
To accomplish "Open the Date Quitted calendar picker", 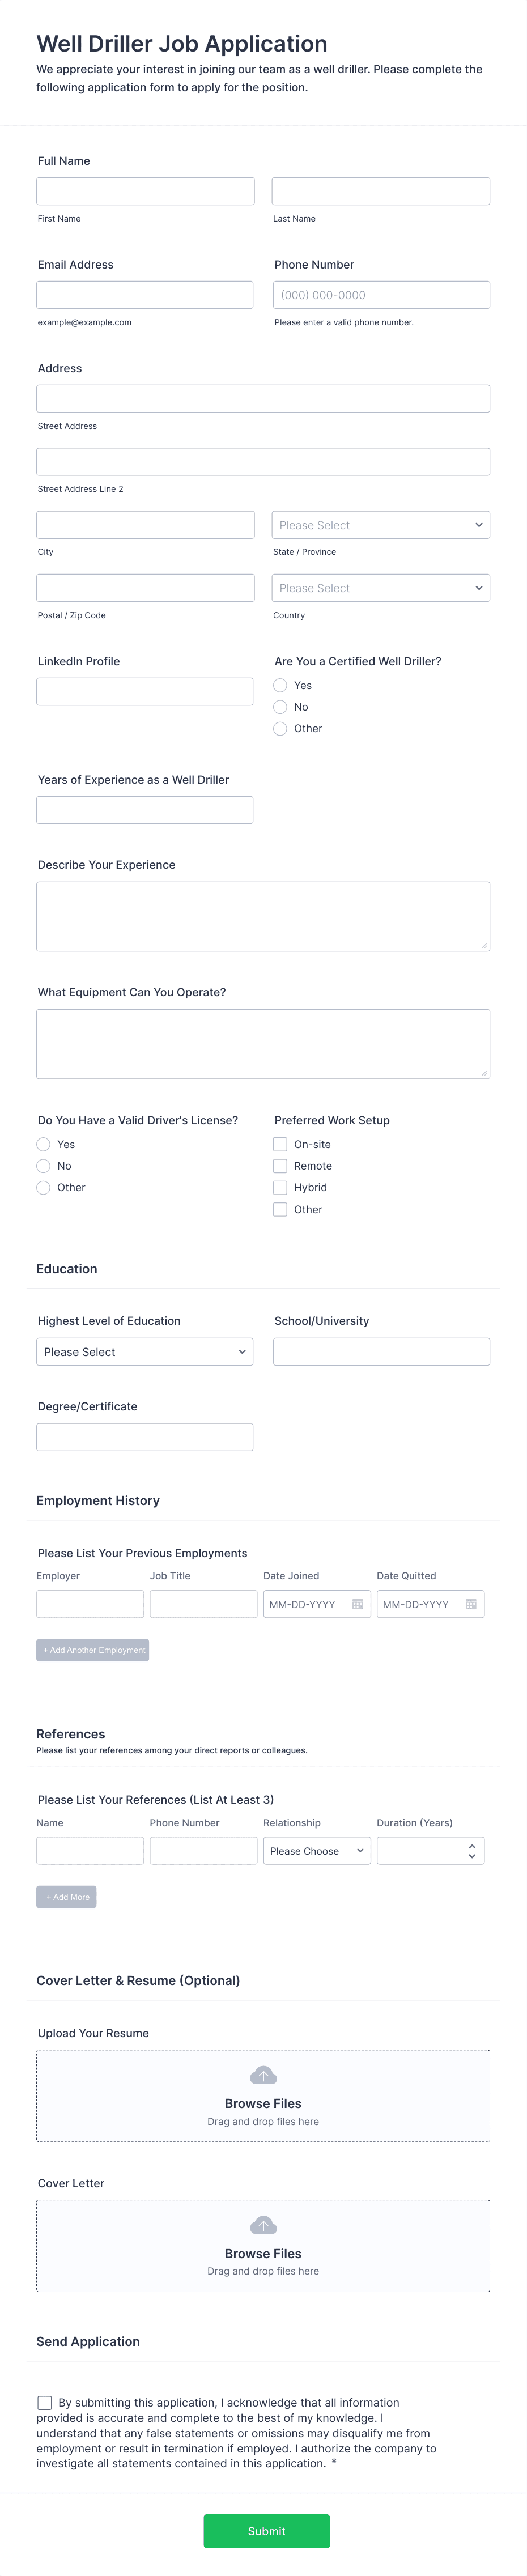I will 472,1604.
